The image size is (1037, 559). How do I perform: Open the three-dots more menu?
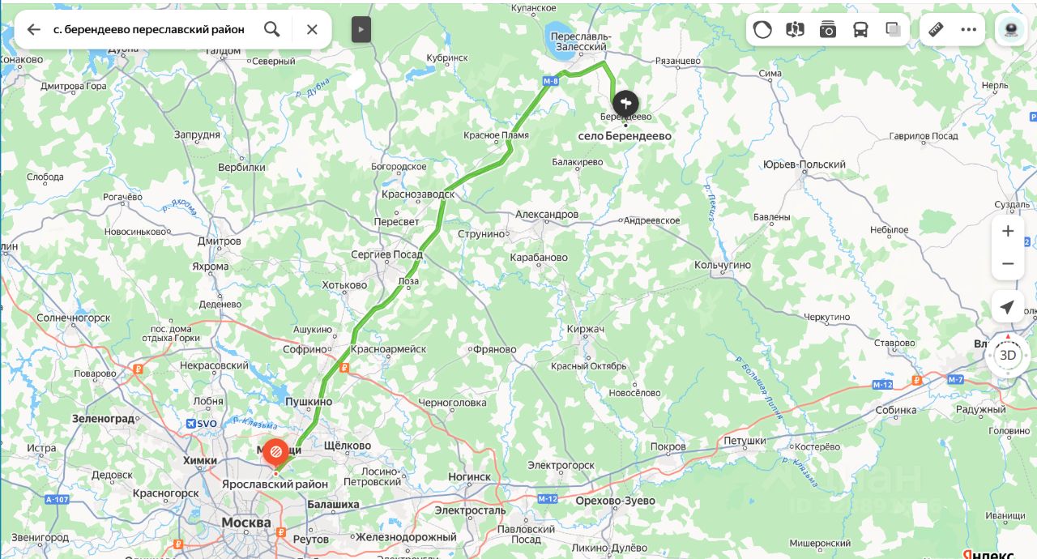968,29
